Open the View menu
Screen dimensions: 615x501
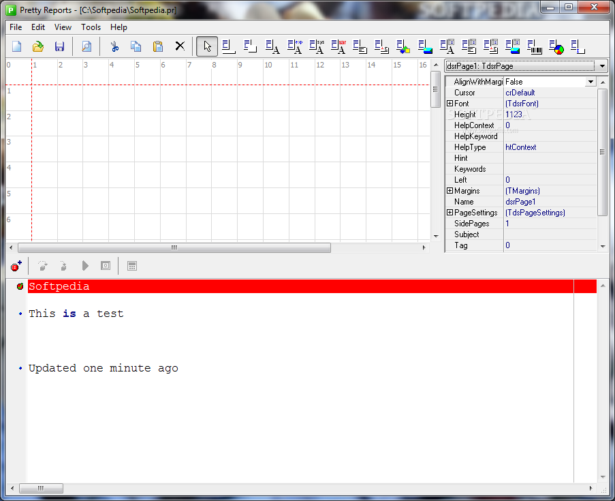63,27
